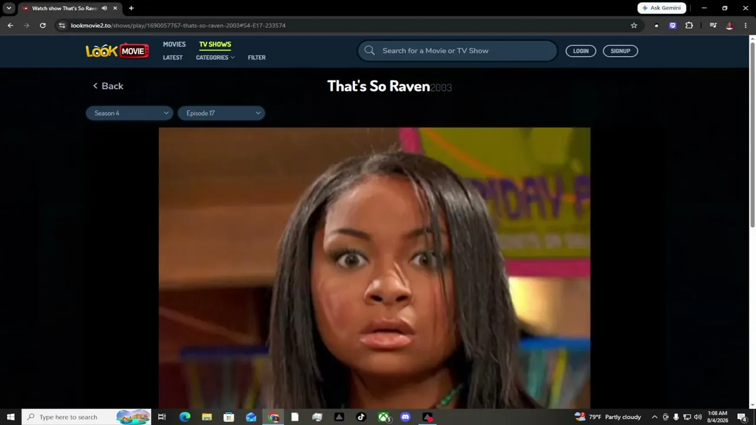Click the Login button
Image resolution: width=756 pixels, height=425 pixels.
581,51
